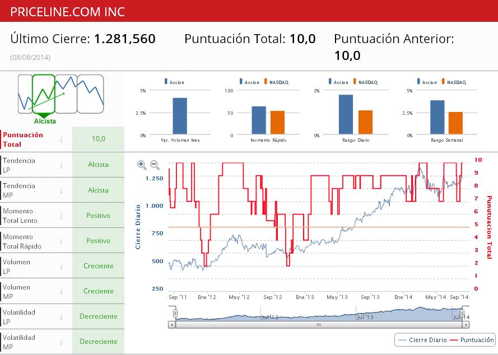Viewport: 498px width, 355px height.
Task: Select the Tendencia LP row label
Action: 19,165
